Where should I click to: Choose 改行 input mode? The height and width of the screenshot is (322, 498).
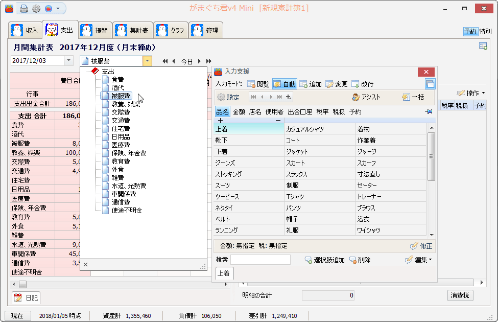pos(362,84)
